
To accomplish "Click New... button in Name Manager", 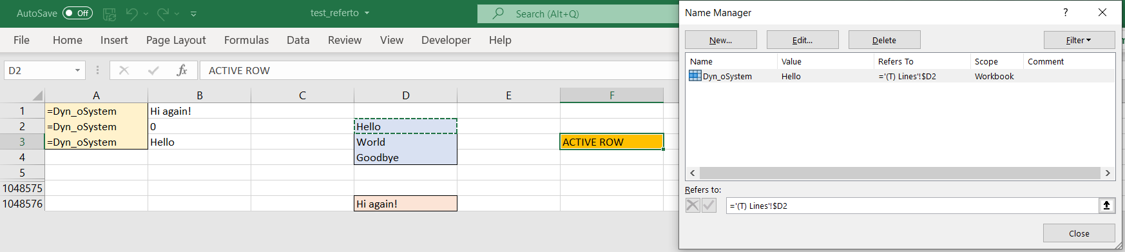I will 721,40.
